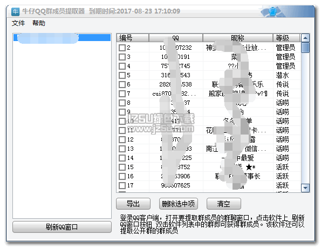Toggle checkbox for row 15
The image size is (321, 248).
click(122, 167)
